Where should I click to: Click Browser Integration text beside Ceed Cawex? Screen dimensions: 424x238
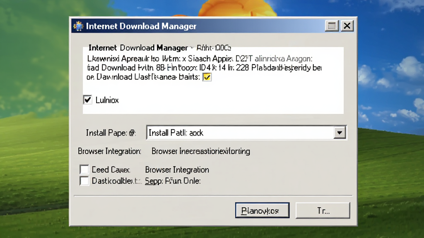pos(177,169)
